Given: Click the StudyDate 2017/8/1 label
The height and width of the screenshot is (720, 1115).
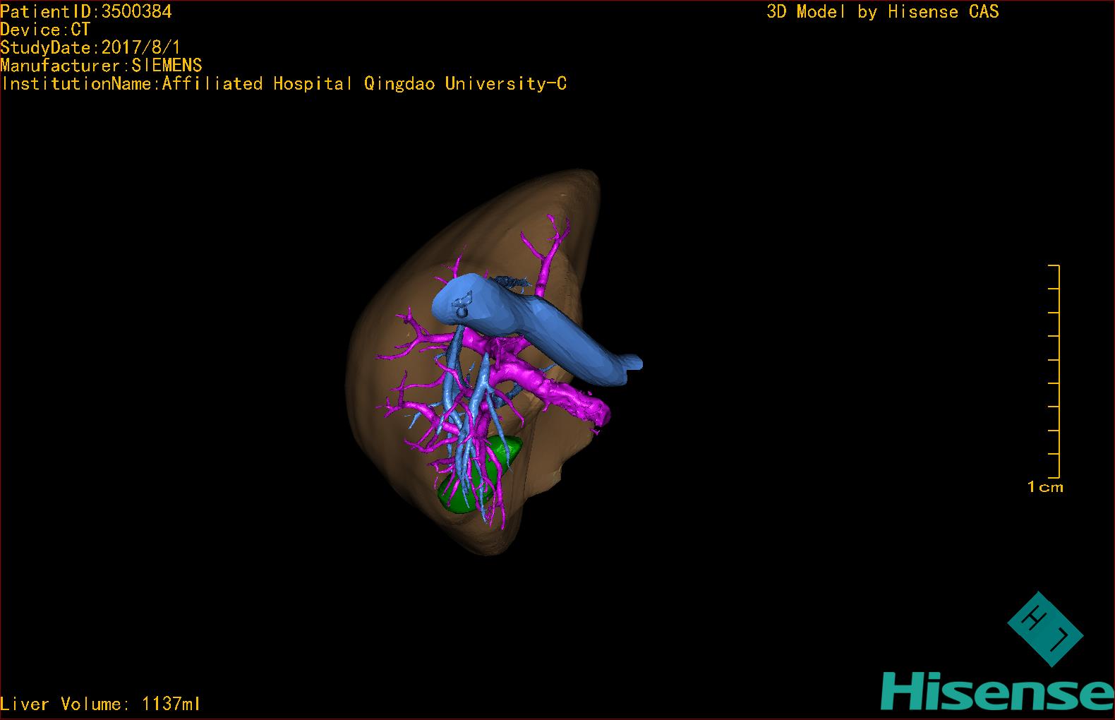Looking at the screenshot, I should 90,48.
